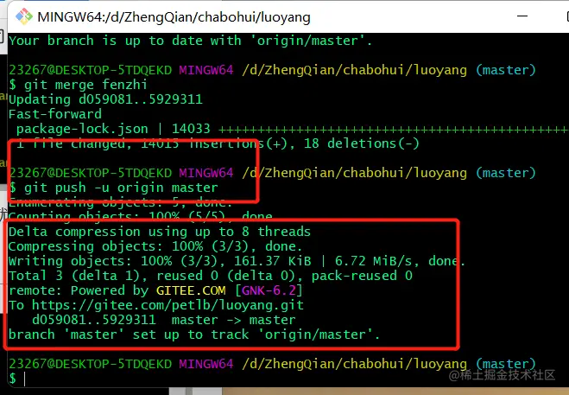The height and width of the screenshot is (395, 569).
Task: Click the "master -> master" ref line
Action: pos(234,320)
